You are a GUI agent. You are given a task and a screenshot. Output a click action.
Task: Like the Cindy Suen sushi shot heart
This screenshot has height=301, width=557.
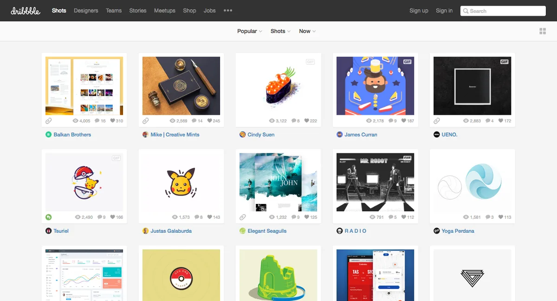[306, 121]
